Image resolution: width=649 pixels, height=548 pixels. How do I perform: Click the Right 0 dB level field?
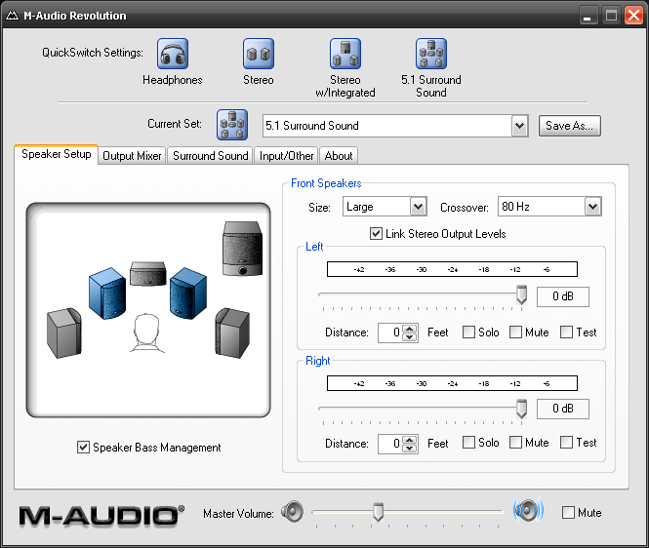click(563, 409)
